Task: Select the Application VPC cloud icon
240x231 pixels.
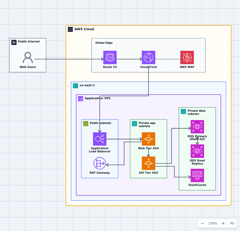Action: [81, 99]
